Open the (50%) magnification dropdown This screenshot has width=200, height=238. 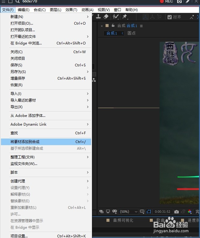pos(129,212)
